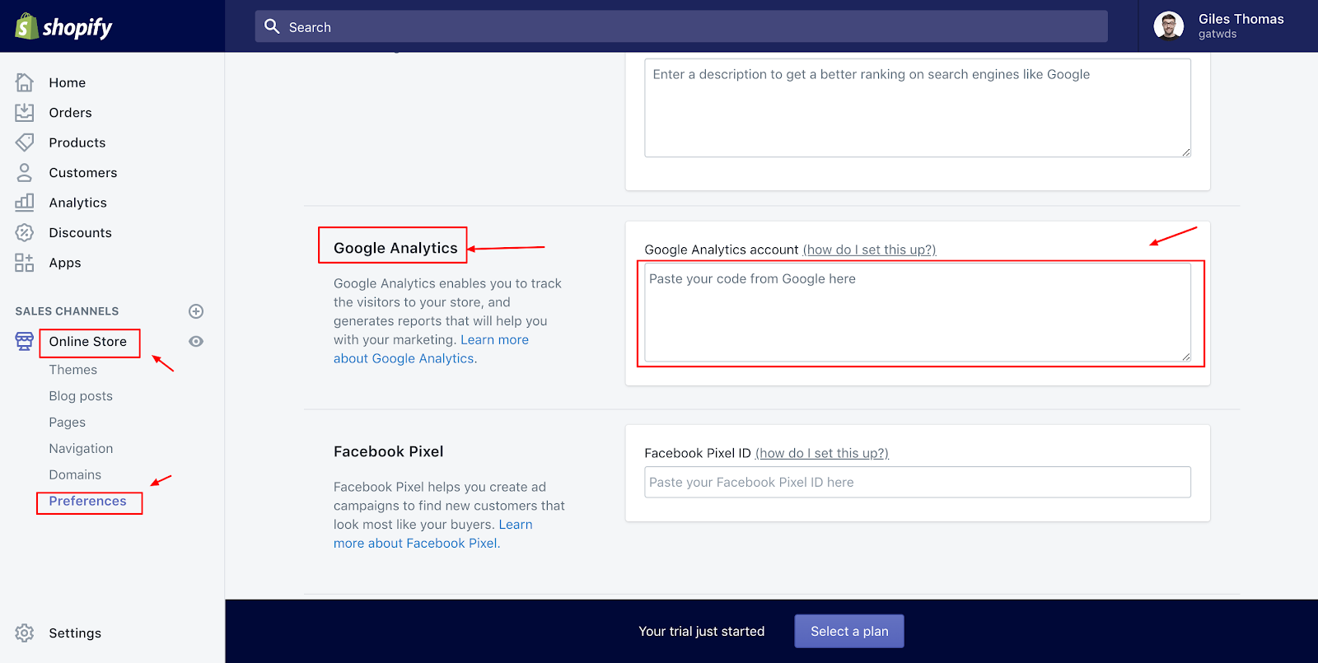Click description textarea resize handle

coord(1186,152)
